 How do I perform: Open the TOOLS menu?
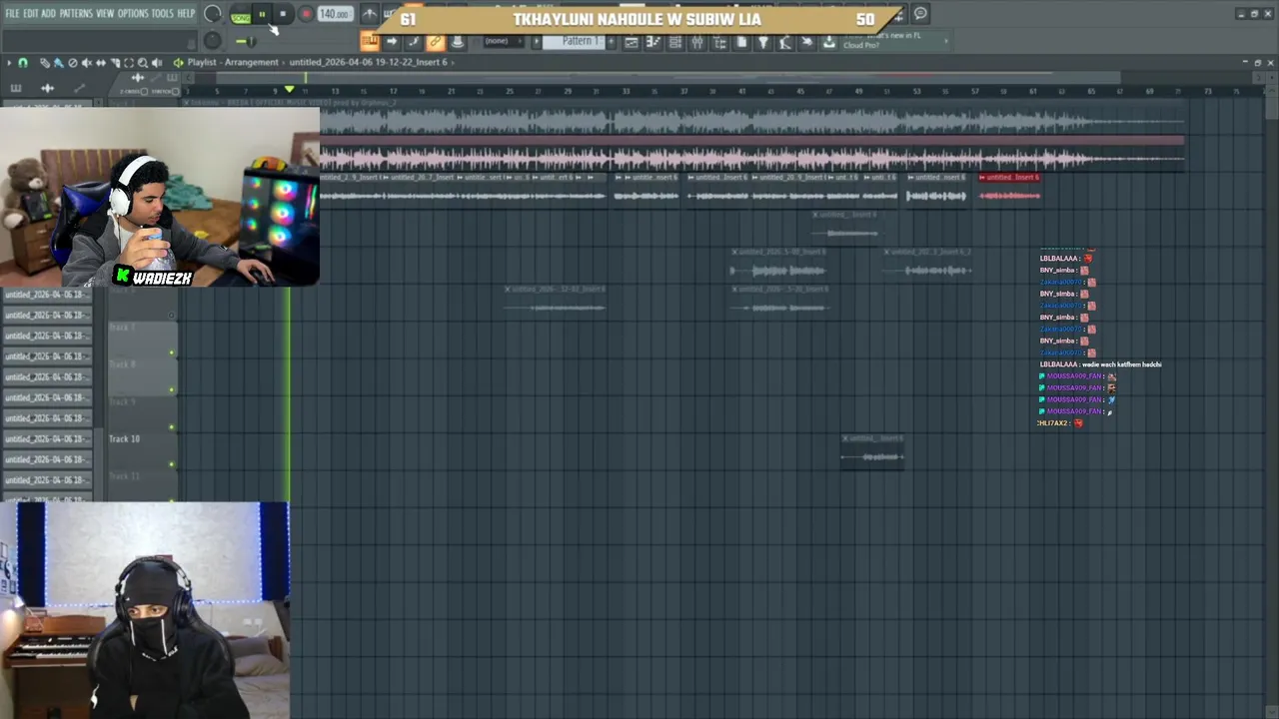click(x=162, y=14)
